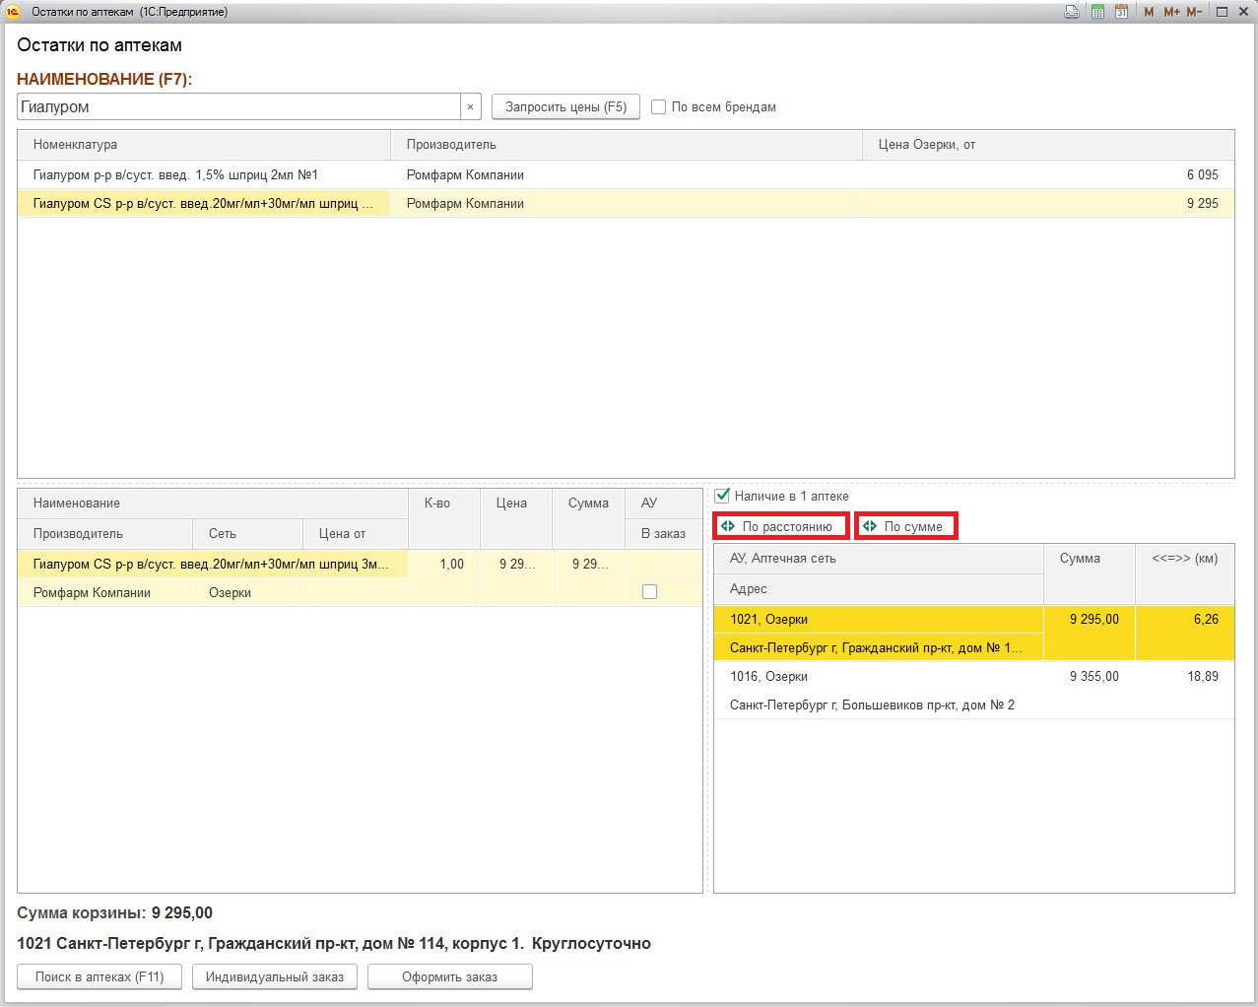This screenshot has height=1007, width=1258.
Task: Click the M+ memory add button
Action: (1171, 12)
